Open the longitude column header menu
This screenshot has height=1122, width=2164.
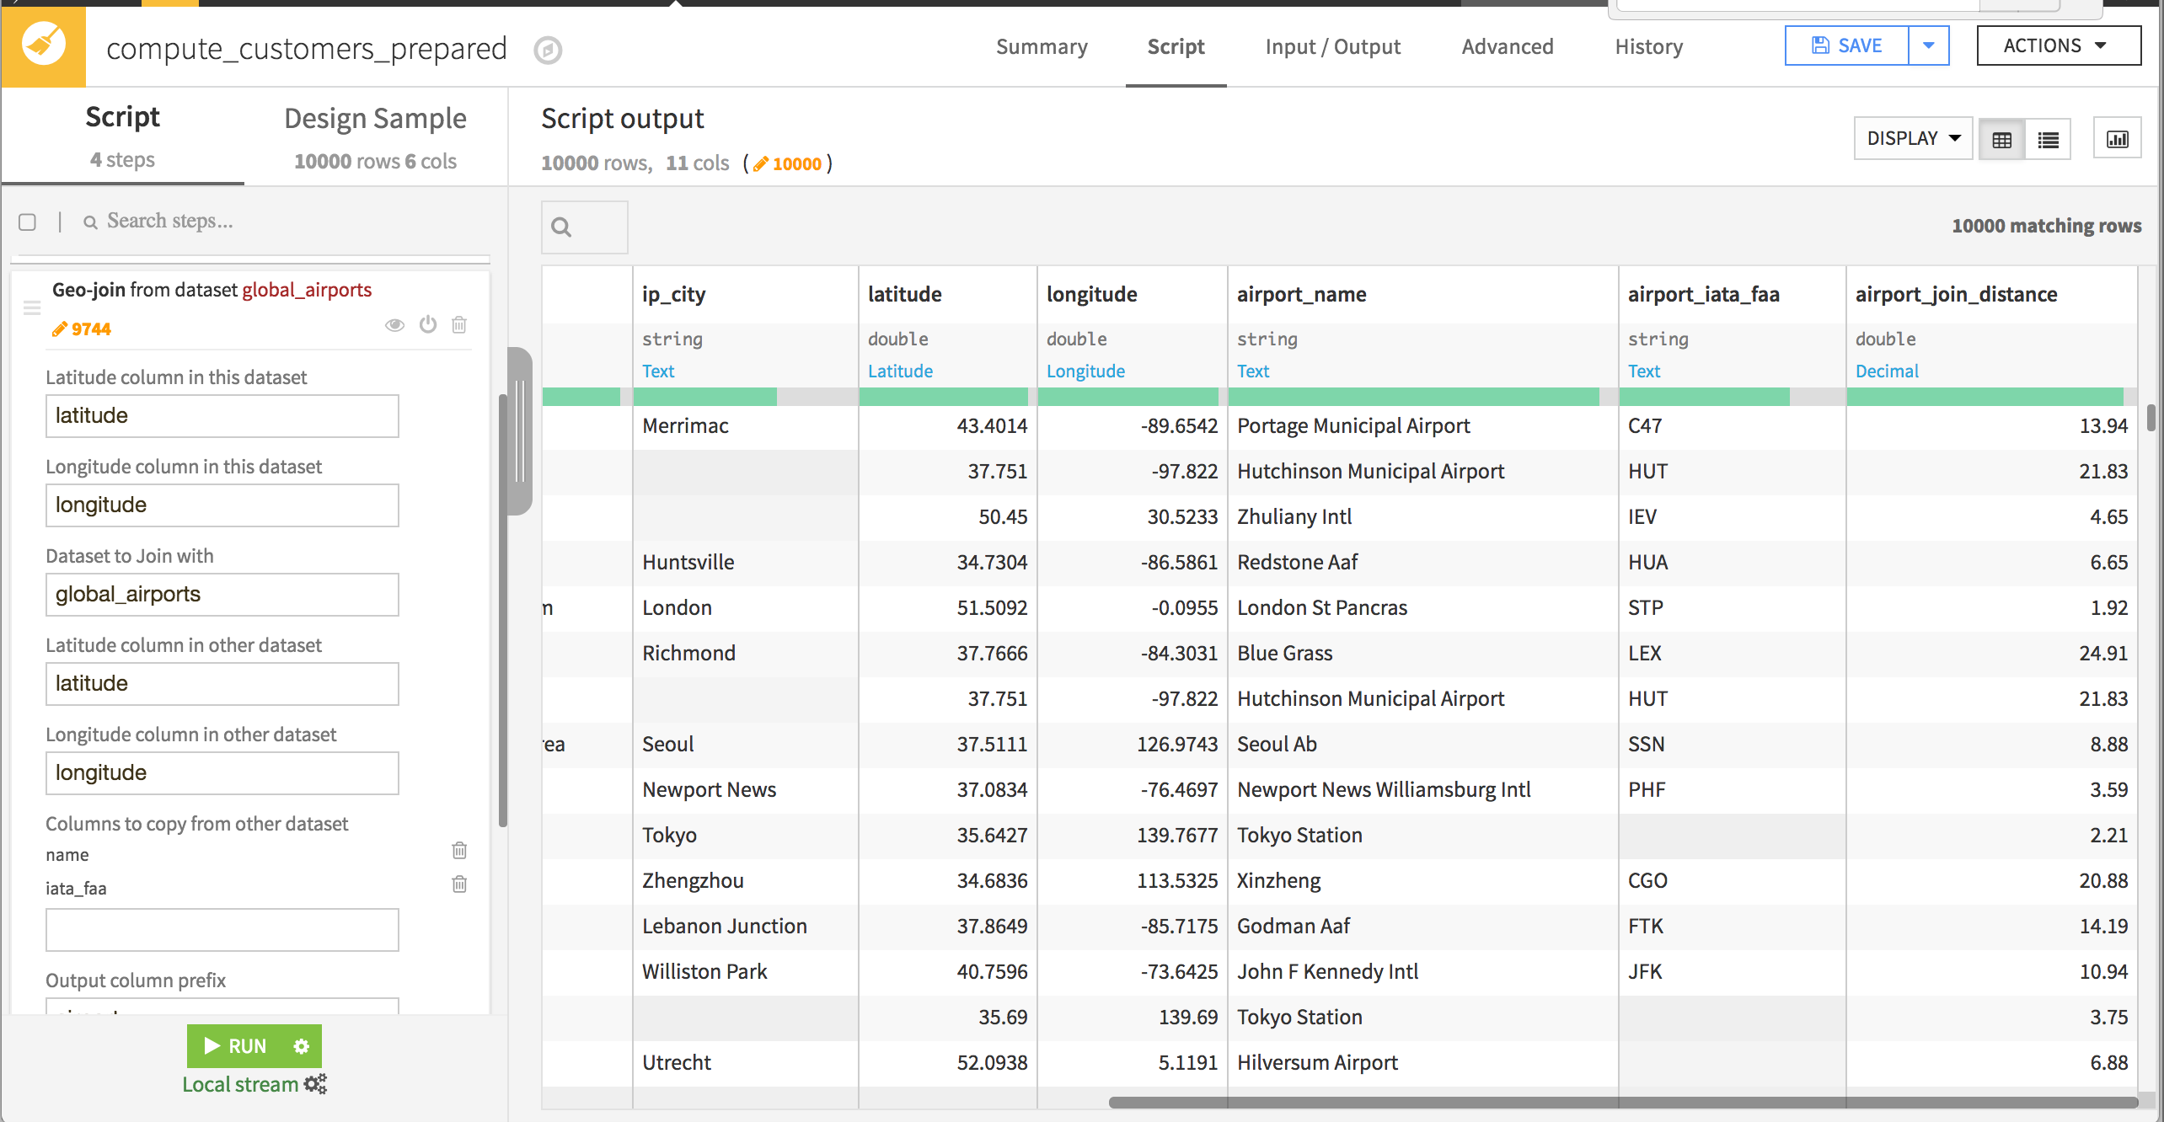coord(1091,294)
